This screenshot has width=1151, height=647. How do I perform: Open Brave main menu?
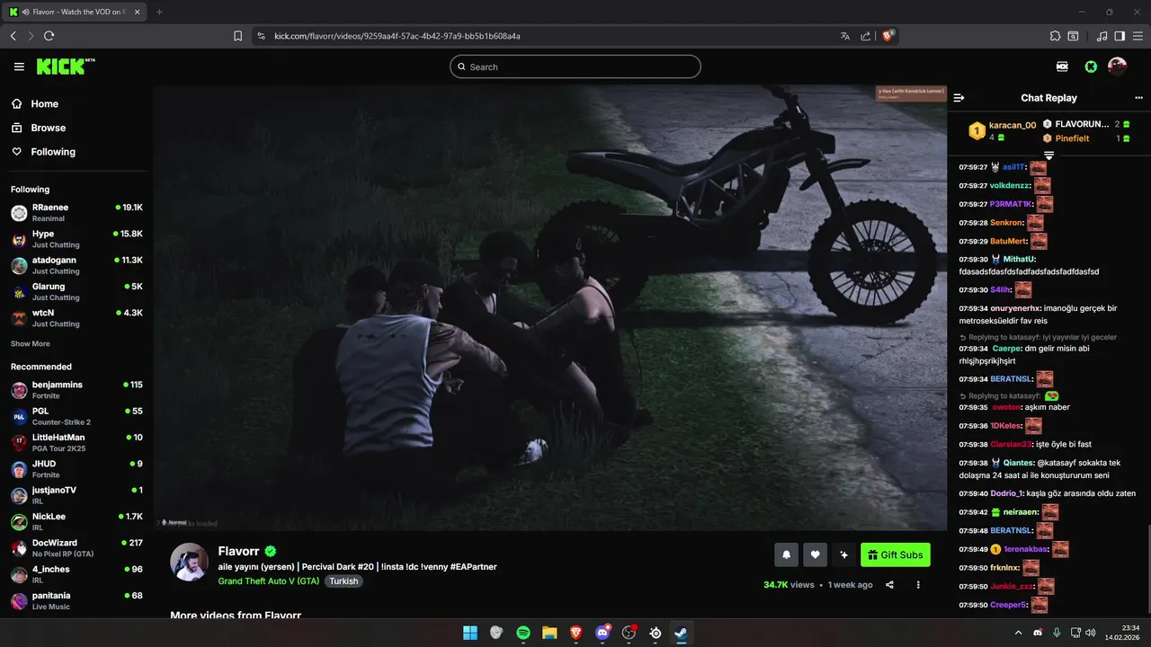1138,36
